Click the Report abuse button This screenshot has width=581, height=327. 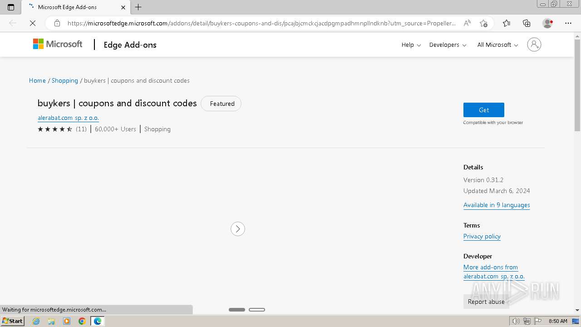tap(486, 302)
